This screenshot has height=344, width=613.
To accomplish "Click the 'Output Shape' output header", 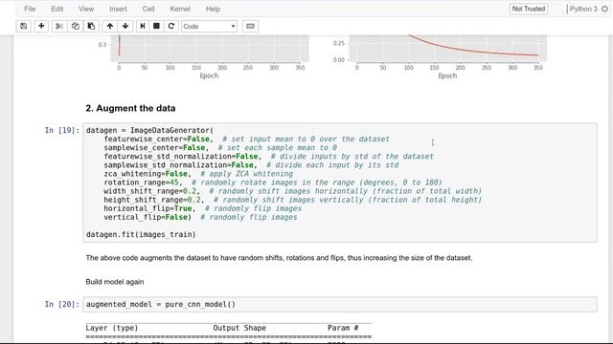I will (x=239, y=328).
